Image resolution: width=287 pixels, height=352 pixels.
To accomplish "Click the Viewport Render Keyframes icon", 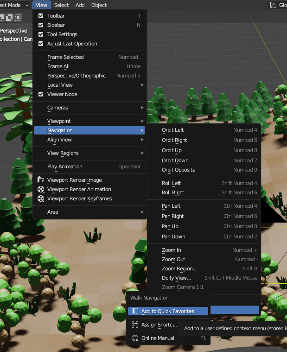I will pyautogui.click(x=41, y=198).
